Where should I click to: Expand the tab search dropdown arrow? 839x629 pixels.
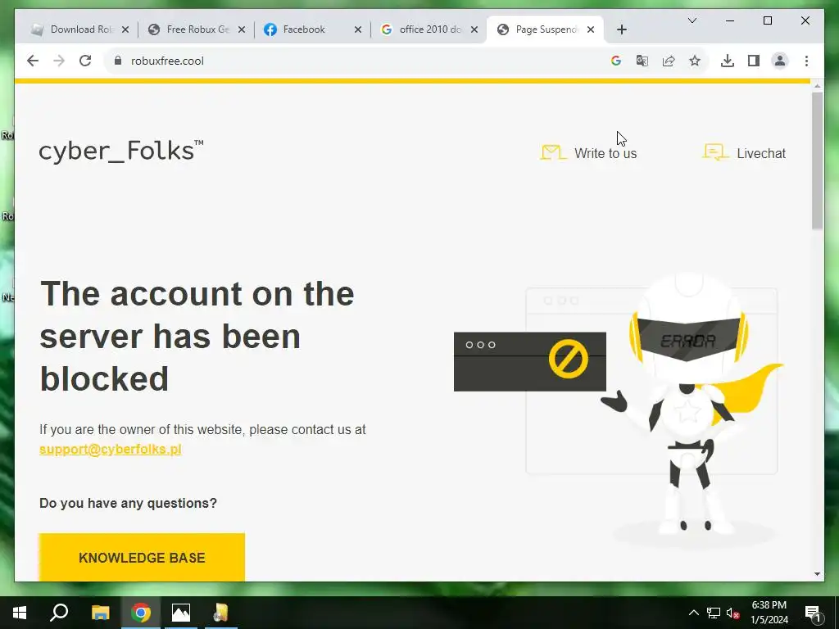tap(692, 20)
